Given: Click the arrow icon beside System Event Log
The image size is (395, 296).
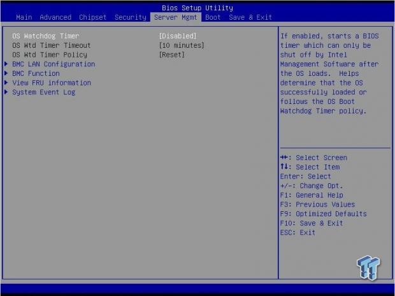Looking at the screenshot, I should coord(6,92).
